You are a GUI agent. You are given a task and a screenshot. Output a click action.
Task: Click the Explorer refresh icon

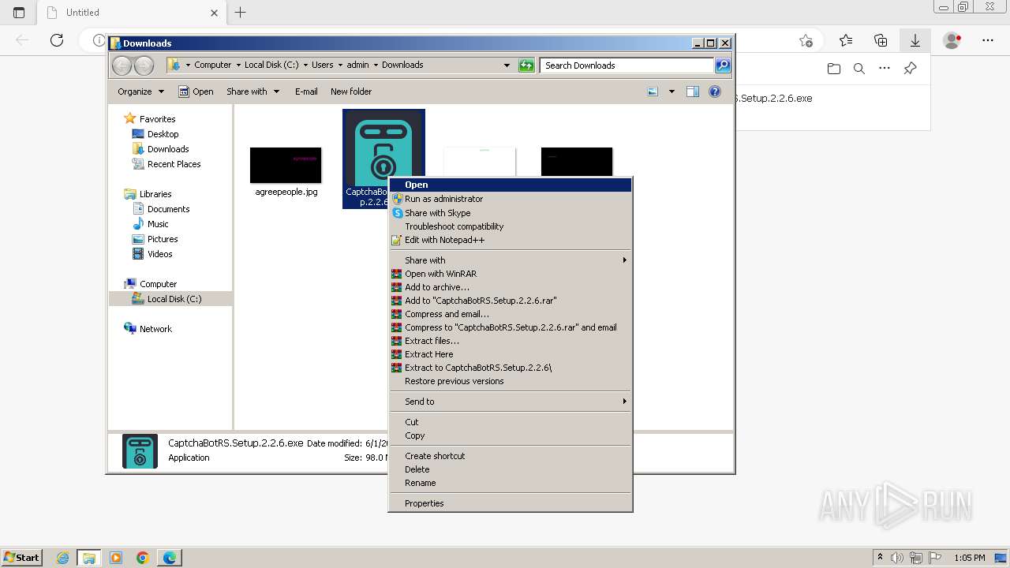[526, 65]
